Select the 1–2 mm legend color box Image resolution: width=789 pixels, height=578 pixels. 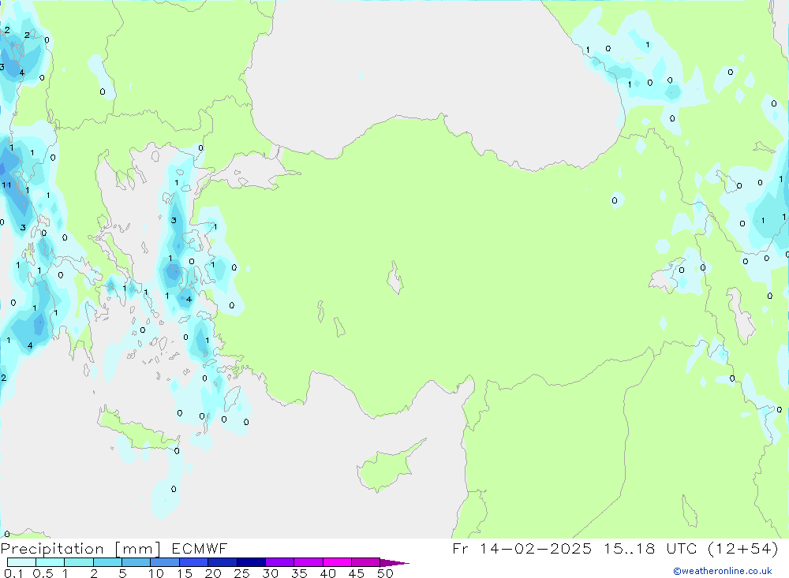tap(79, 562)
